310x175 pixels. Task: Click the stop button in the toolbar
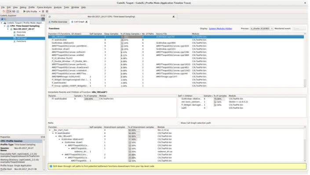pyautogui.click(x=47, y=11)
